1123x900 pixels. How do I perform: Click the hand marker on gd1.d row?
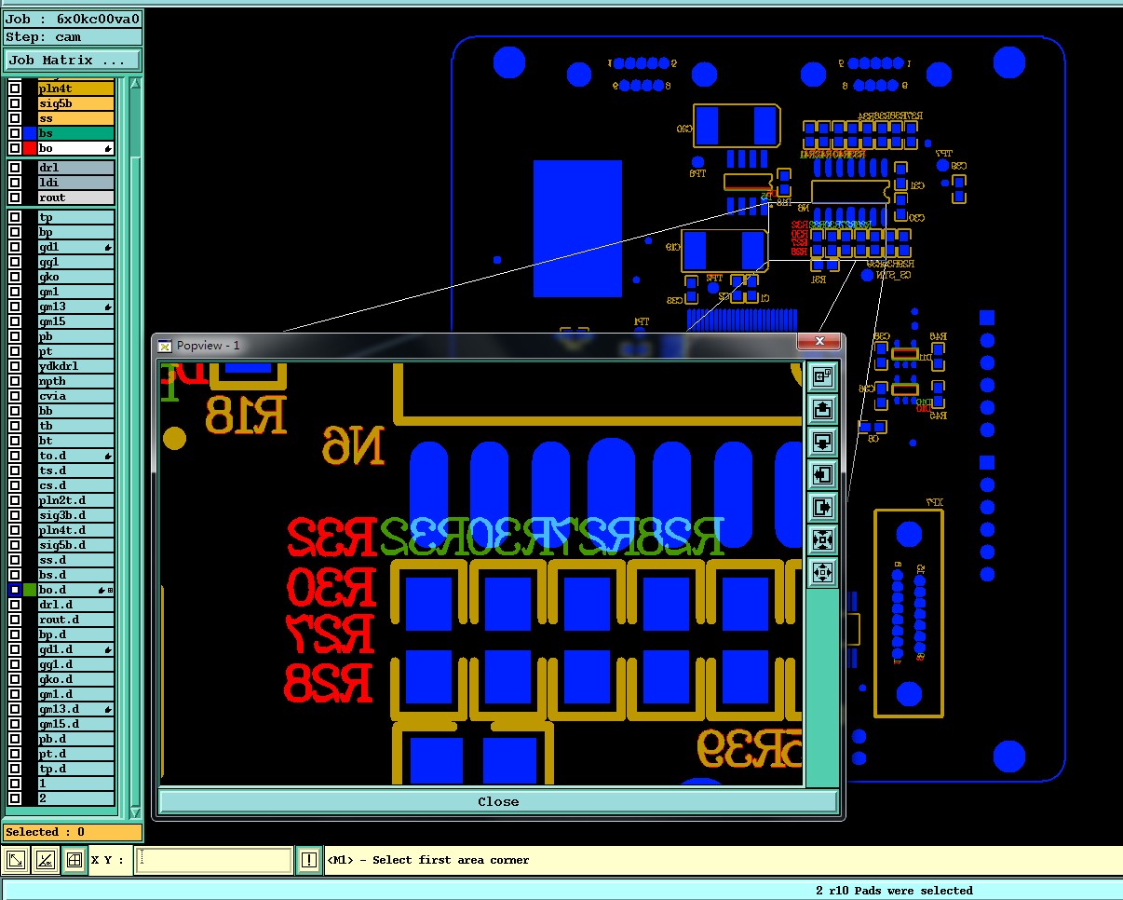click(109, 649)
